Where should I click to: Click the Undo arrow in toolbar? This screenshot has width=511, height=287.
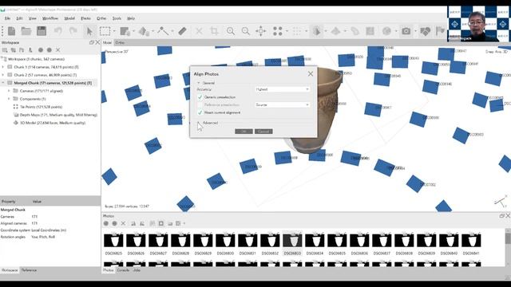[58, 31]
